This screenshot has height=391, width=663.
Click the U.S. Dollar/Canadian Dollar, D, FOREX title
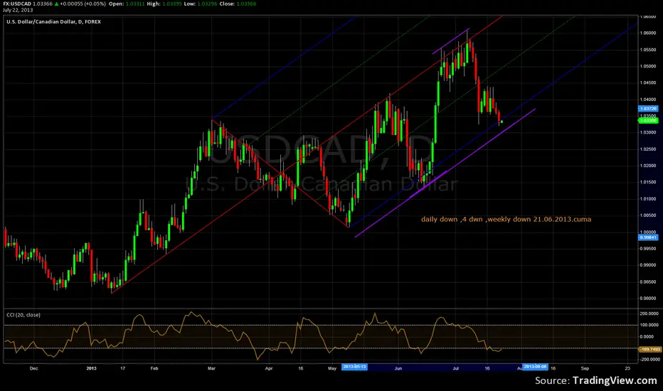(x=53, y=21)
